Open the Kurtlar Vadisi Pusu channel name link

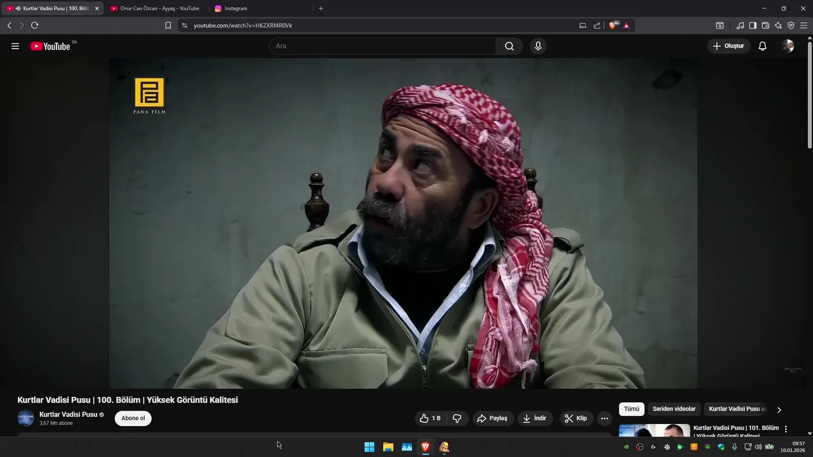click(68, 414)
